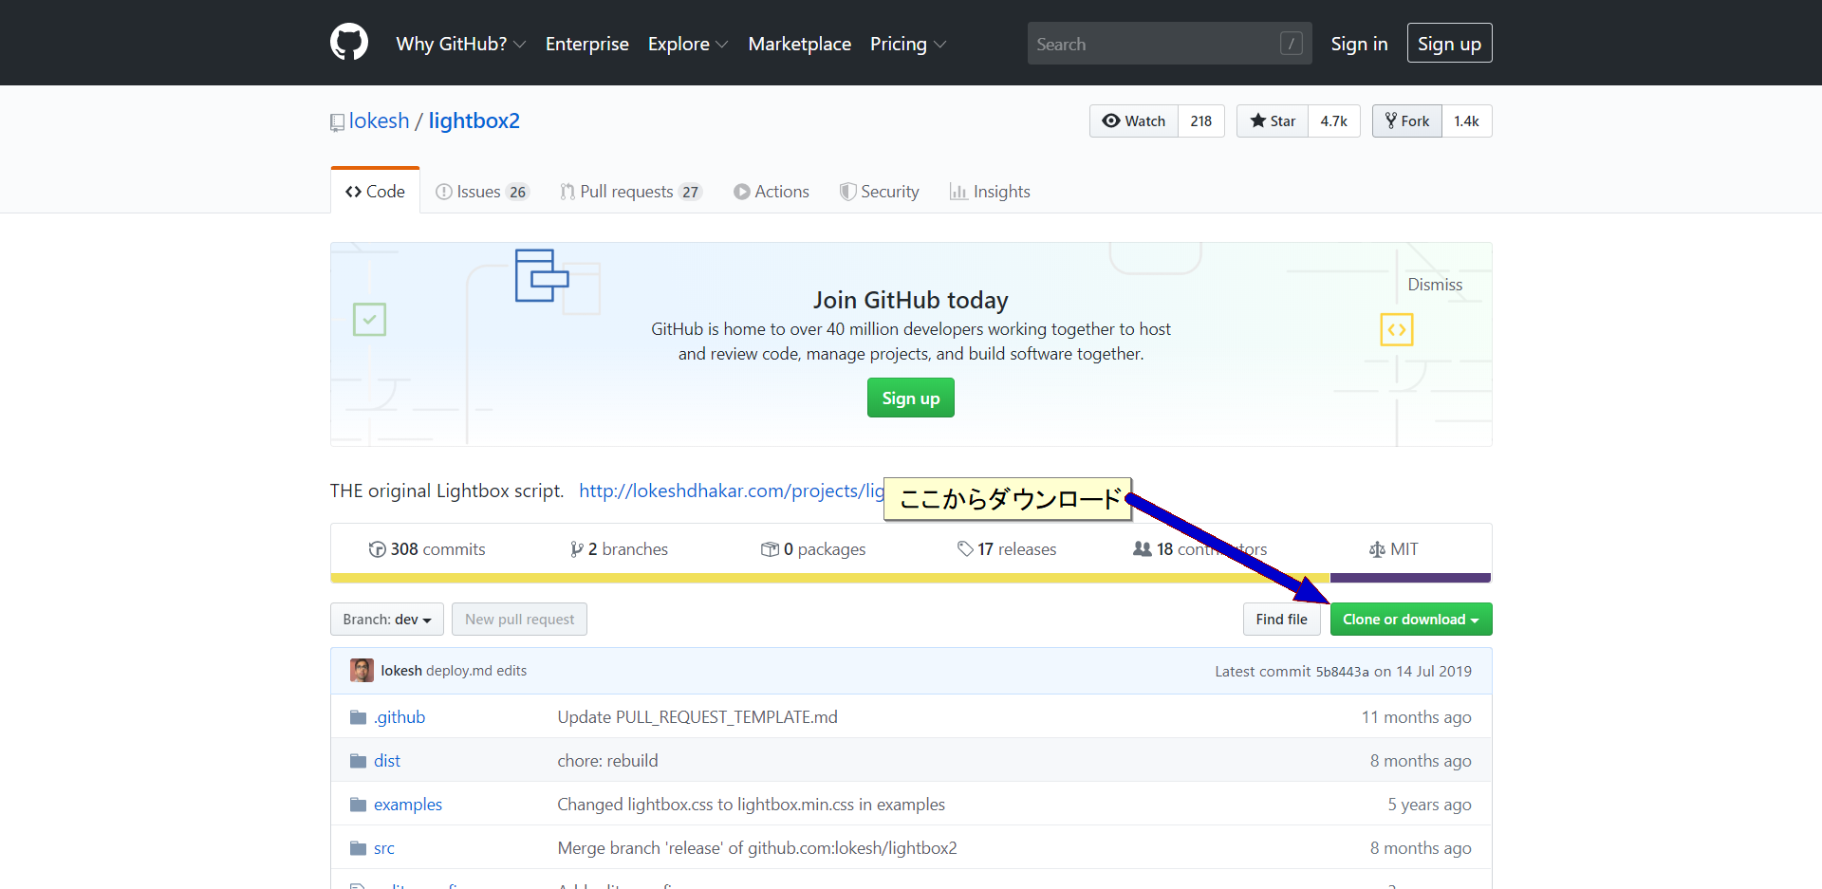View the 0 packages link
The width and height of the screenshot is (1822, 889).
coord(813,549)
